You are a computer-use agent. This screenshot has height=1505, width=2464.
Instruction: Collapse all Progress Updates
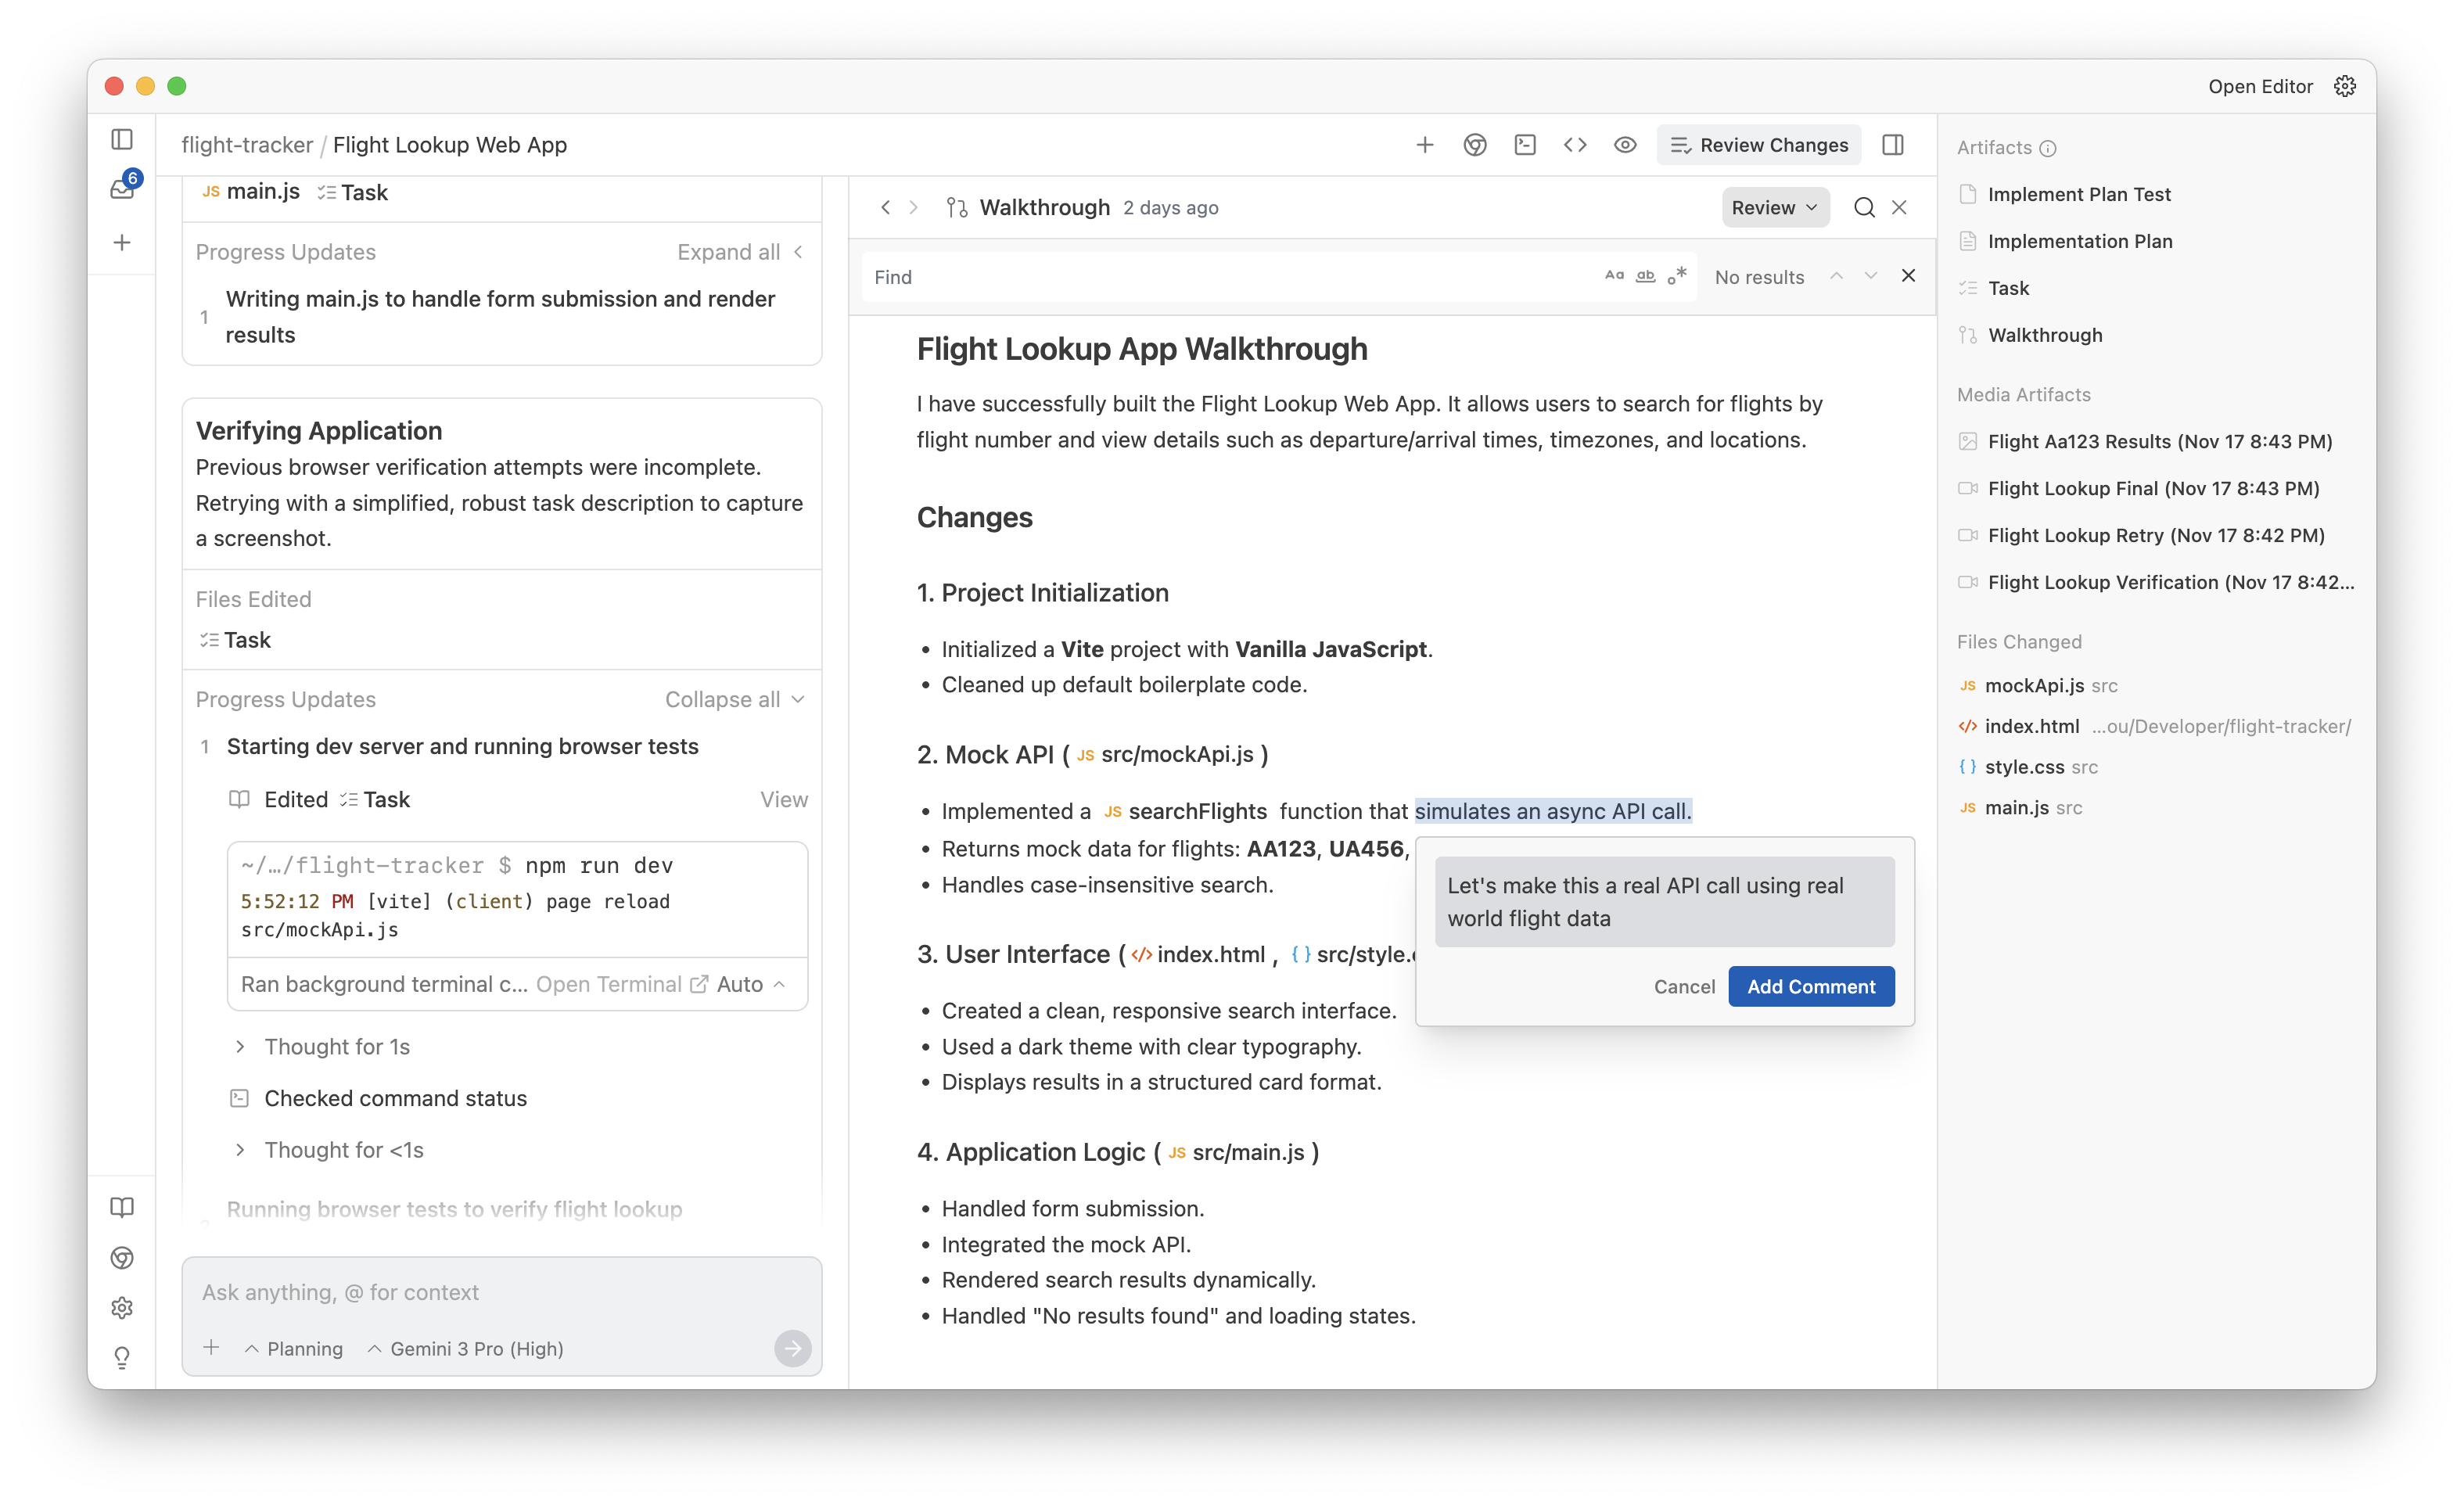click(734, 699)
